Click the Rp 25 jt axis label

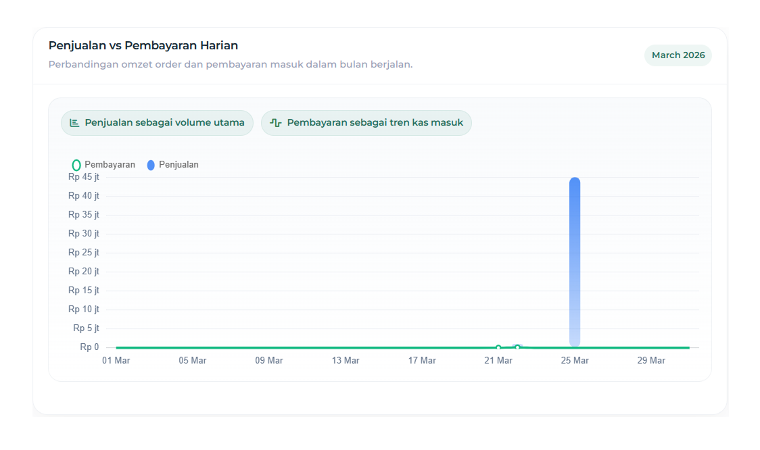click(x=84, y=253)
